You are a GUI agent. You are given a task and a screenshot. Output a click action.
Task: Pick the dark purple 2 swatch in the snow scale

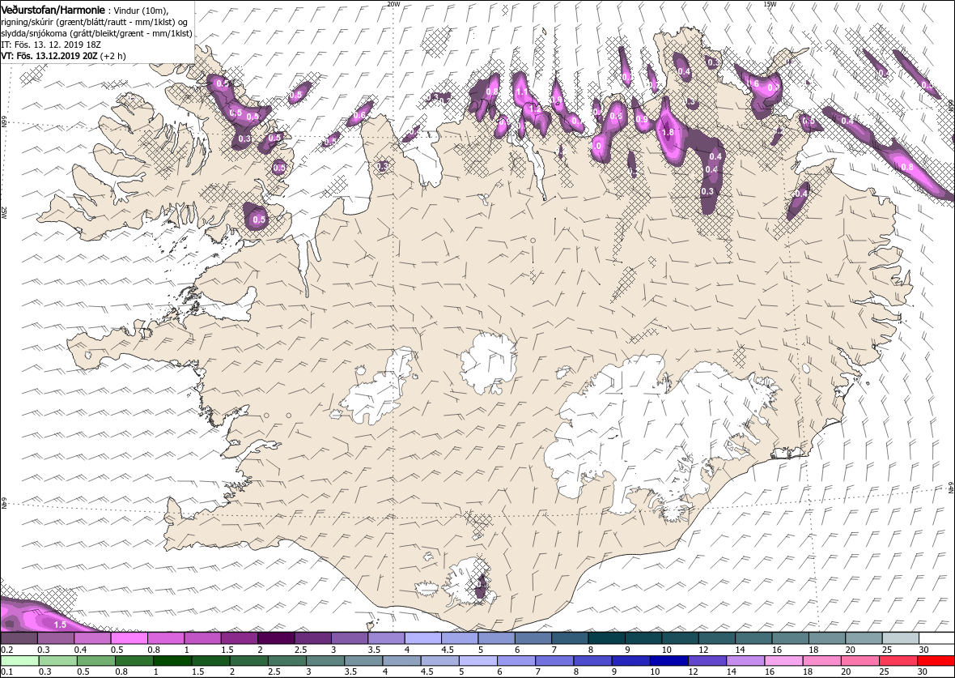[x=275, y=637]
